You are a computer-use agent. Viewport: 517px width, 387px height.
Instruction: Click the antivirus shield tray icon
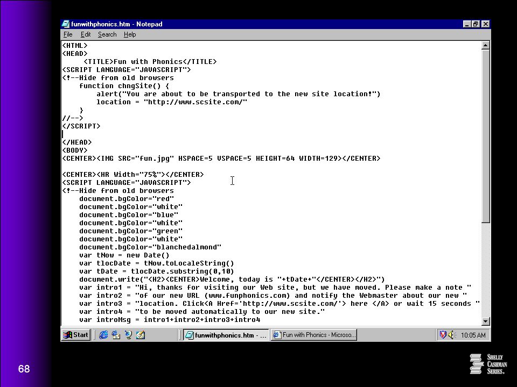coord(443,335)
